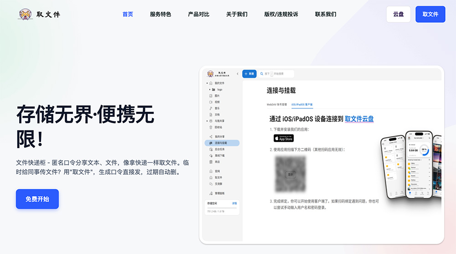Screen dimensions: 456x254
Task: Open the 版权/违规投诉 navigation link
Action: click(281, 14)
